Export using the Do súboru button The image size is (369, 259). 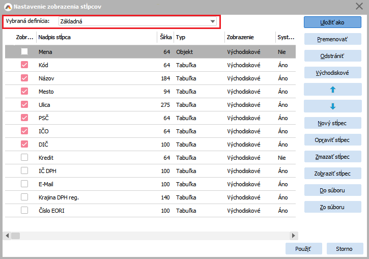coord(332,190)
